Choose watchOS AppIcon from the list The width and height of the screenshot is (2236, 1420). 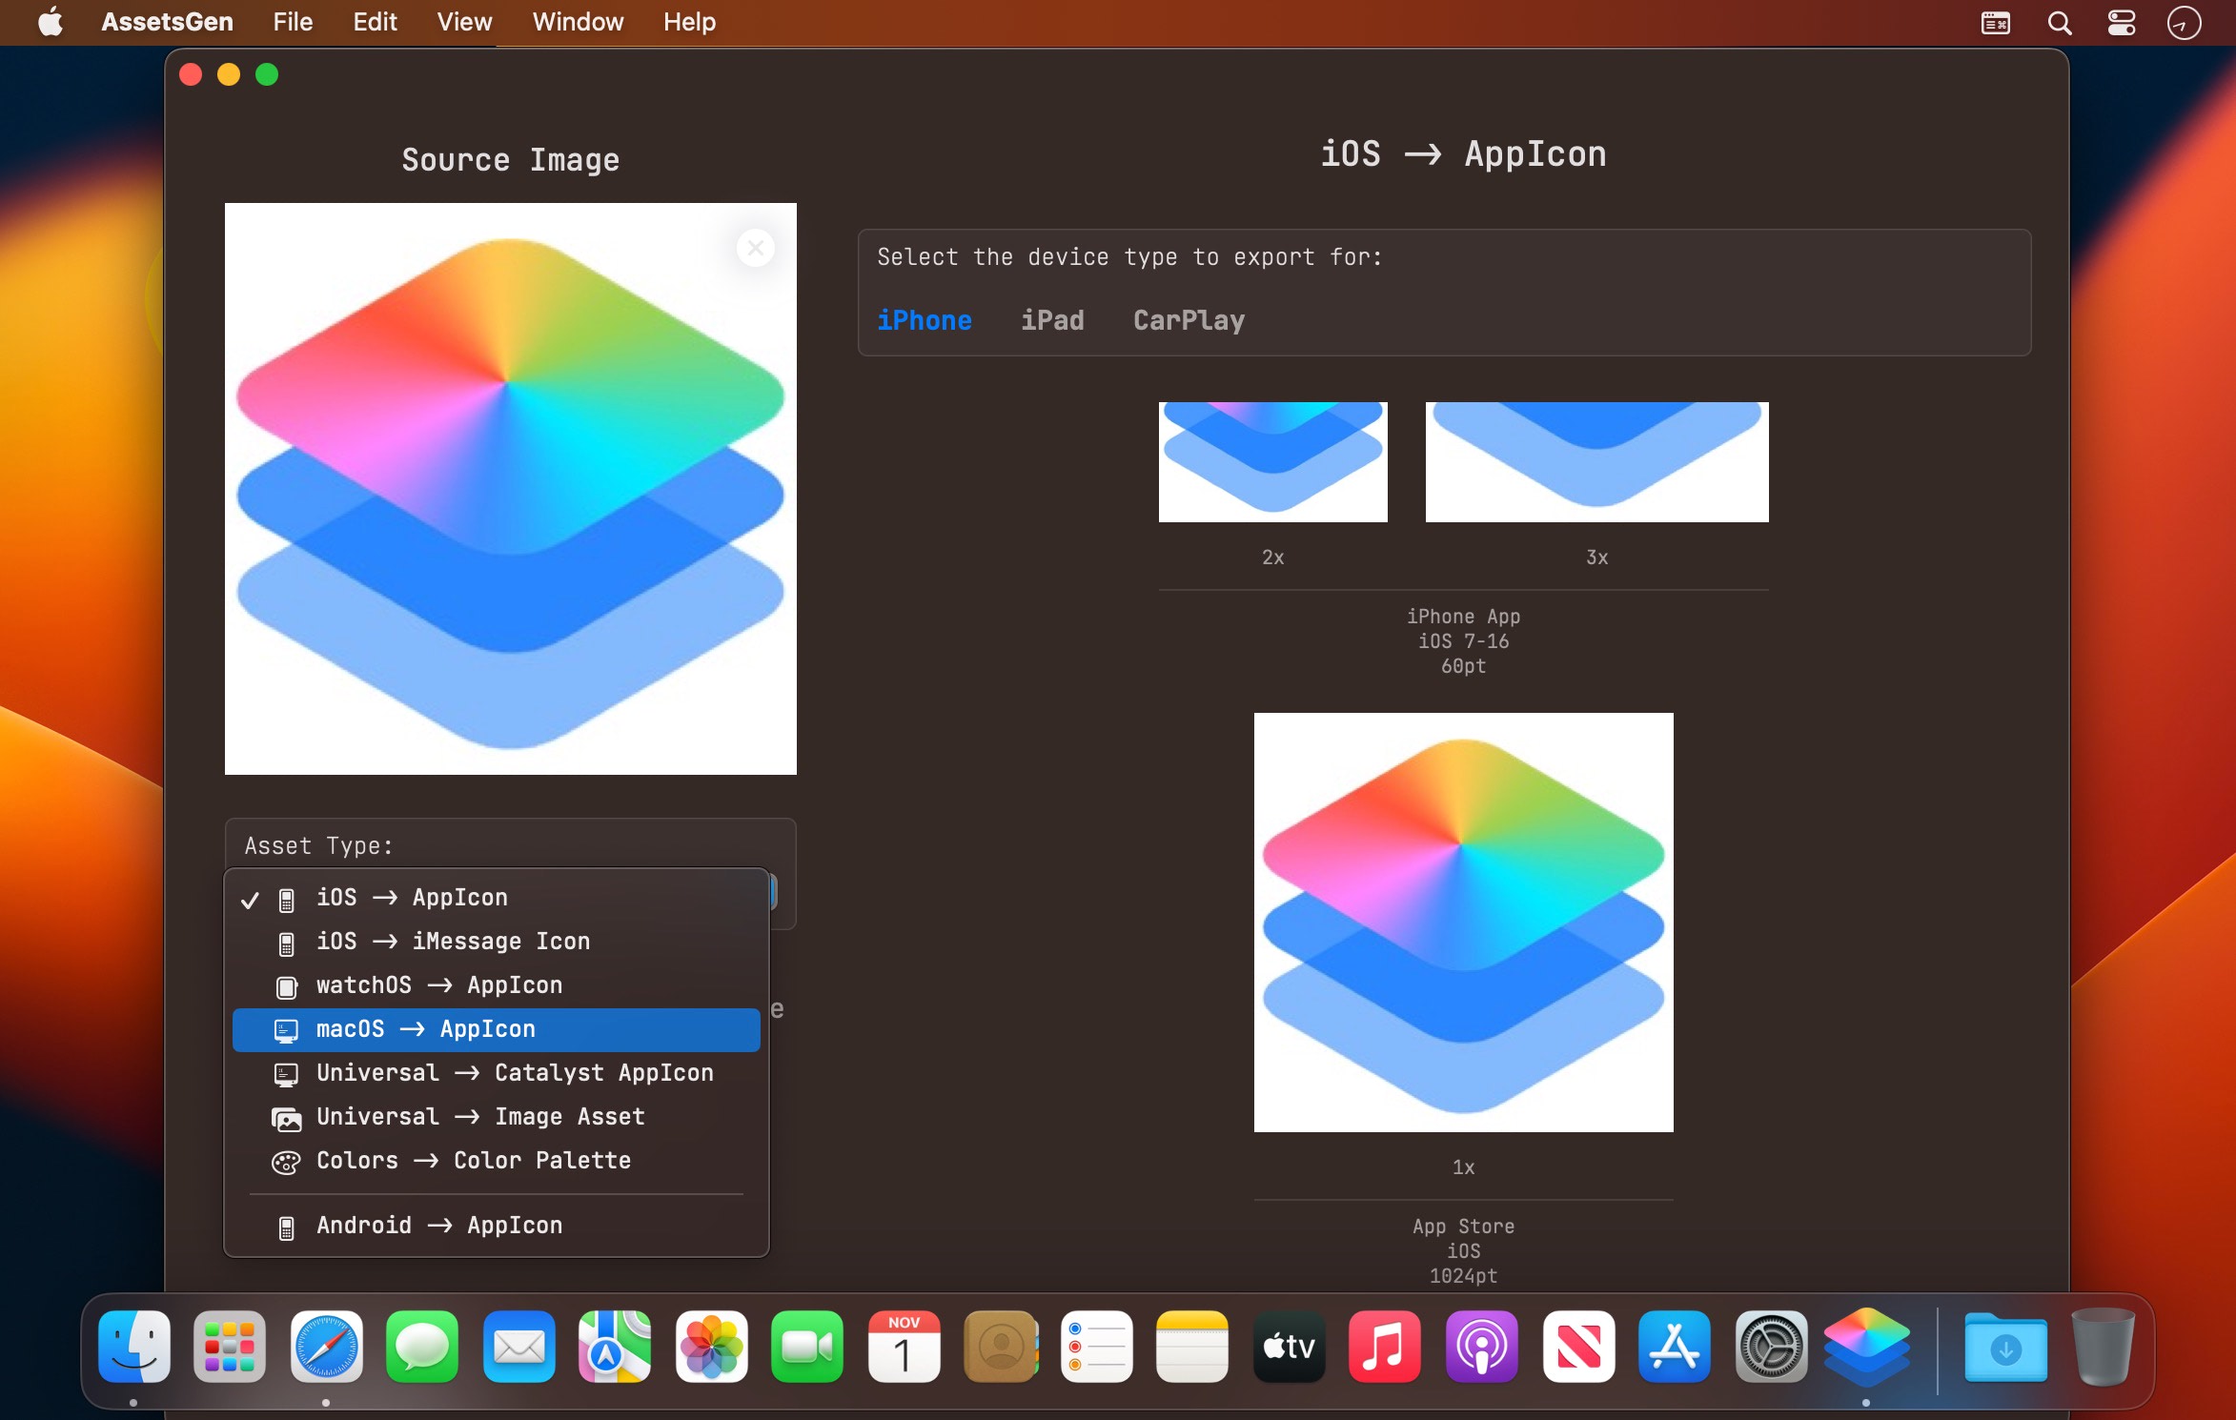pos(438,985)
